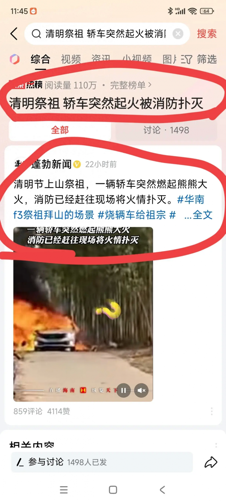
Task: Pause the burning car video
Action: tap(124, 391)
